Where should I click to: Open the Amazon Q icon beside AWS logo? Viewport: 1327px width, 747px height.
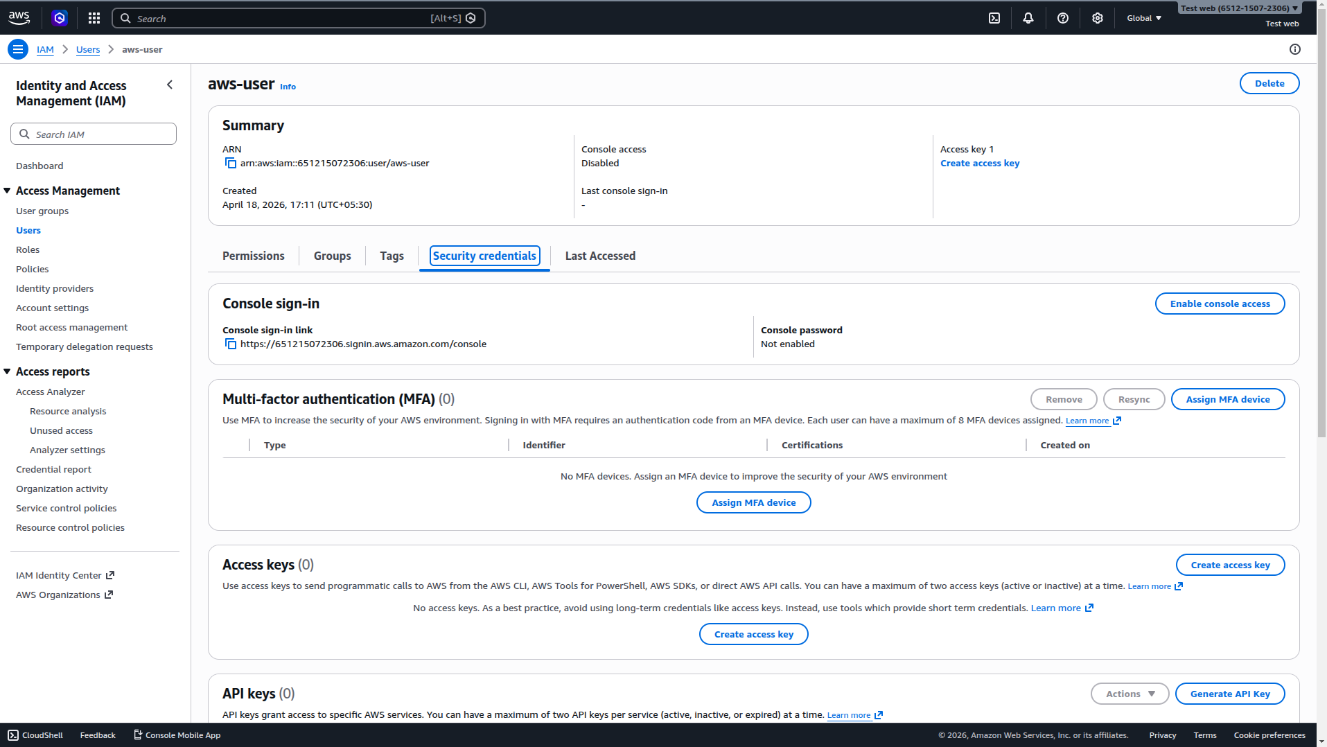(60, 18)
